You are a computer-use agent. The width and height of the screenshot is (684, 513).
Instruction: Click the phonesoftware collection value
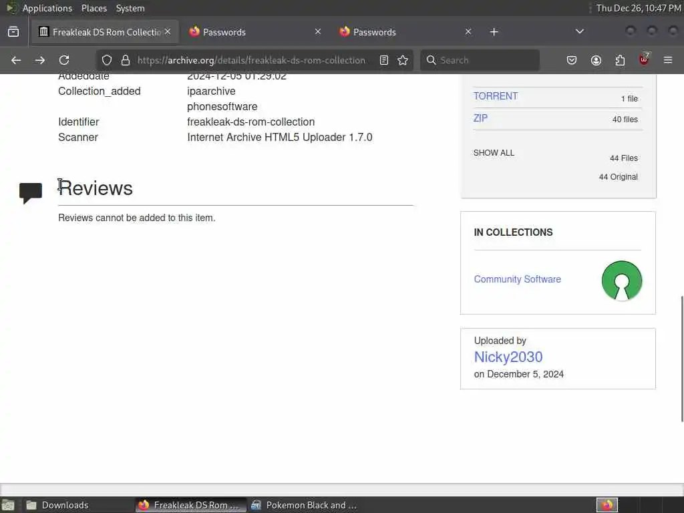pos(222,106)
